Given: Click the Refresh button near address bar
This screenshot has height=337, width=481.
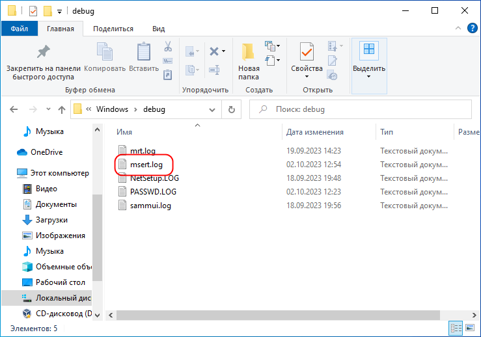Looking at the screenshot, I should pyautogui.click(x=232, y=109).
